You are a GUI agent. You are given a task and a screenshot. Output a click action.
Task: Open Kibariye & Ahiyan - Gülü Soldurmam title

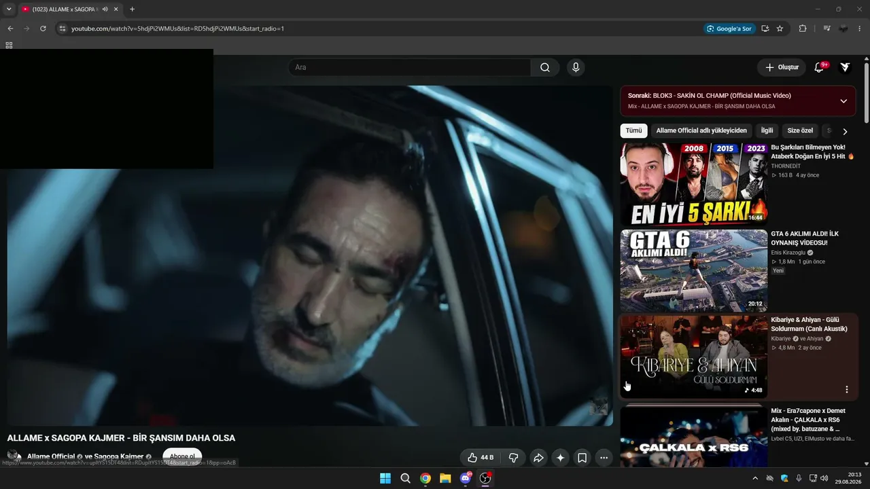809,325
